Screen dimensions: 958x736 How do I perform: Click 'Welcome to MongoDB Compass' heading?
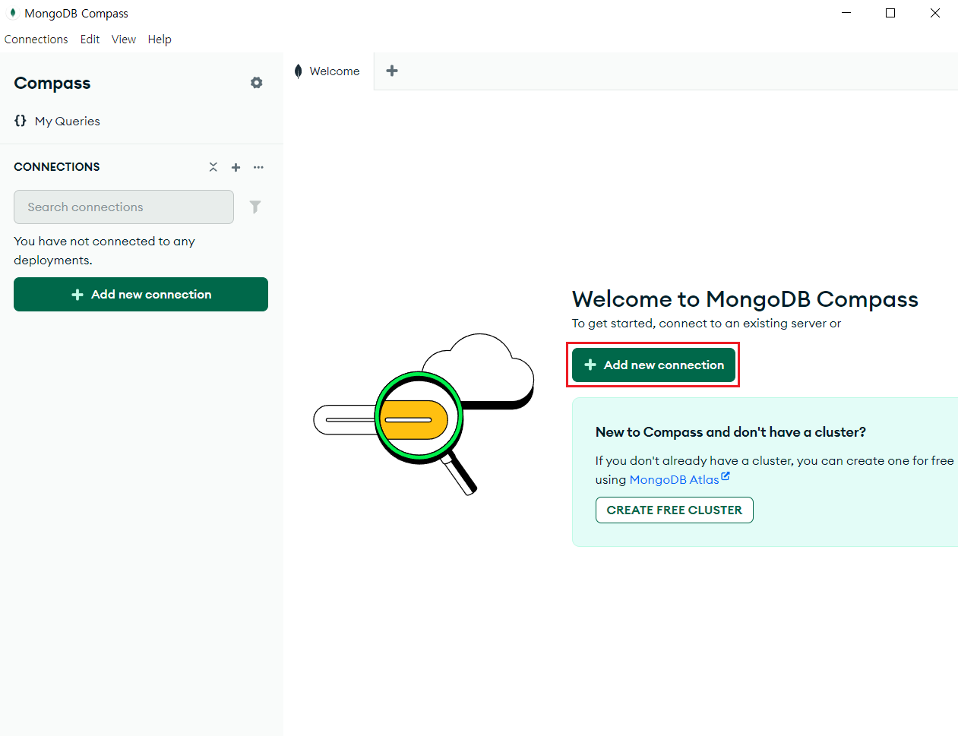[x=745, y=299]
